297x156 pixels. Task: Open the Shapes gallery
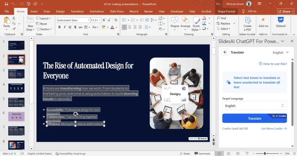pyautogui.click(x=175, y=24)
